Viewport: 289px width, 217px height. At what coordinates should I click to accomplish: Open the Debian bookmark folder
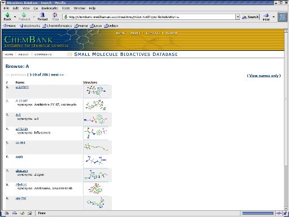(111, 25)
